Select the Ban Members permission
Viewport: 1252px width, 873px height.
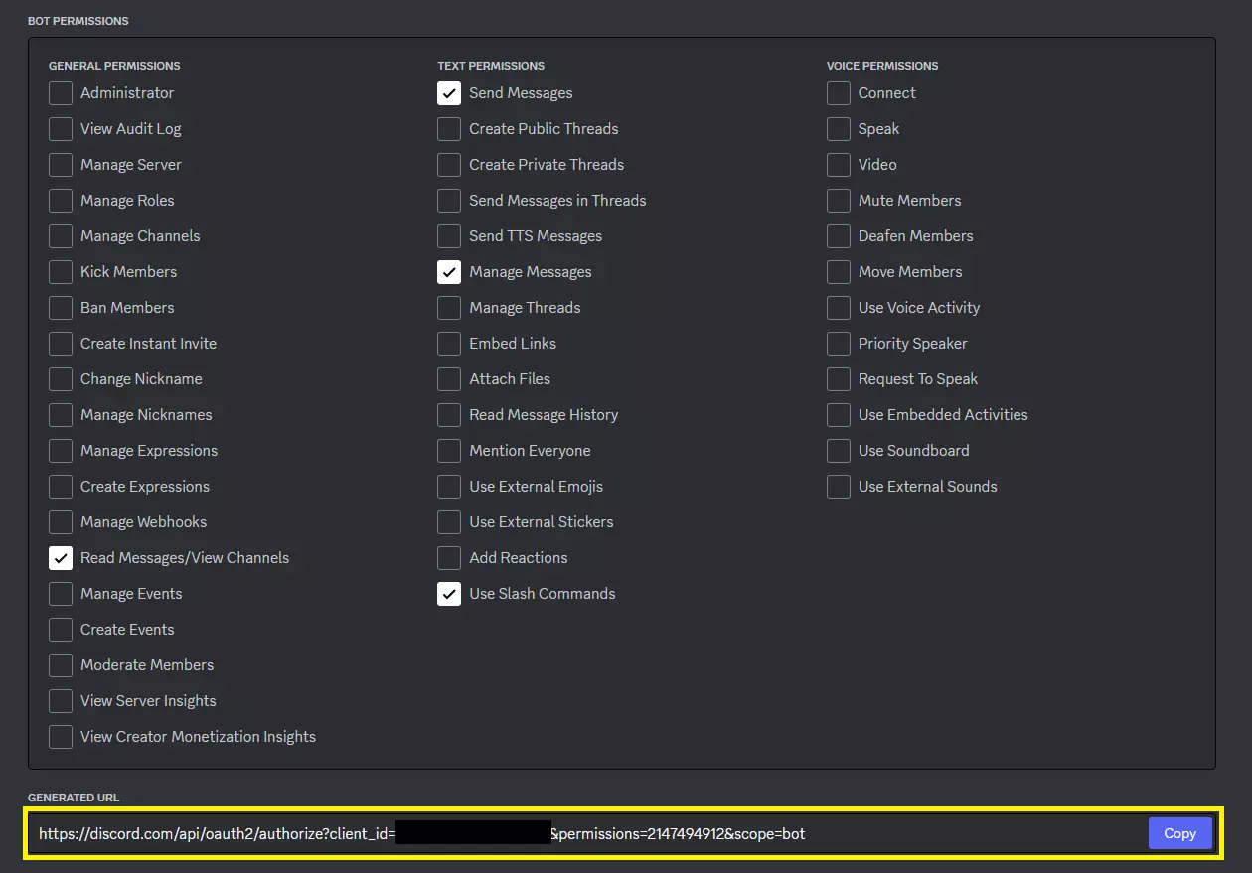(x=61, y=308)
